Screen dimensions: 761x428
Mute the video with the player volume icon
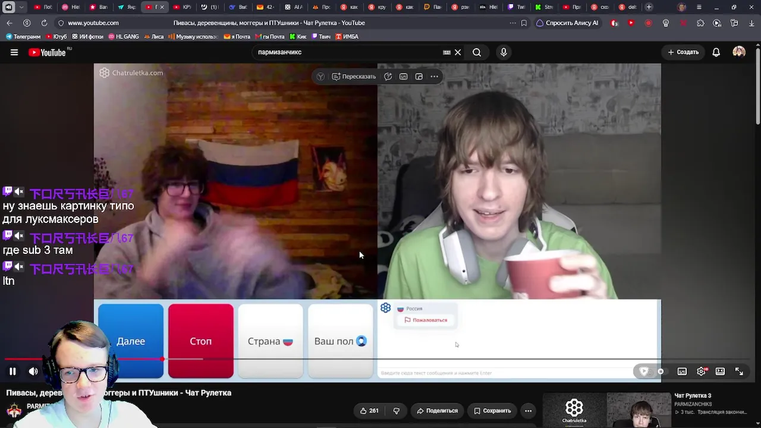[x=33, y=372]
